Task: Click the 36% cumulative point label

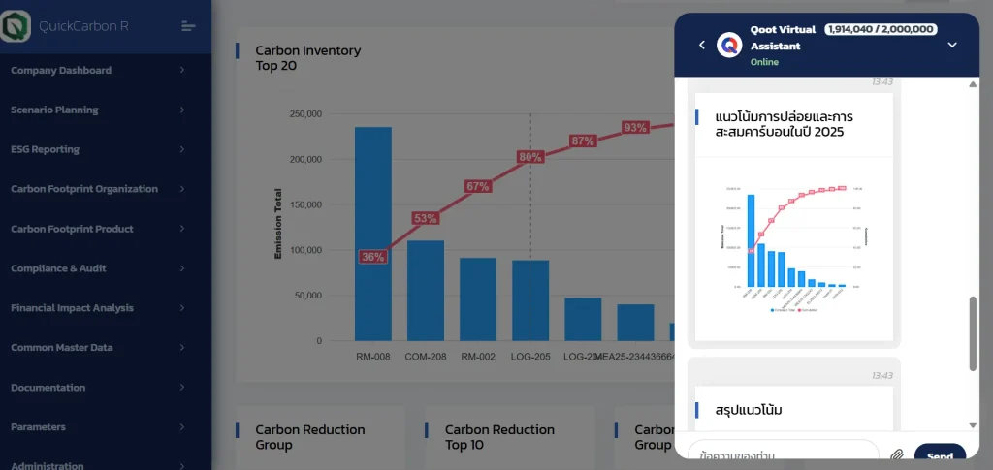Action: pos(373,257)
